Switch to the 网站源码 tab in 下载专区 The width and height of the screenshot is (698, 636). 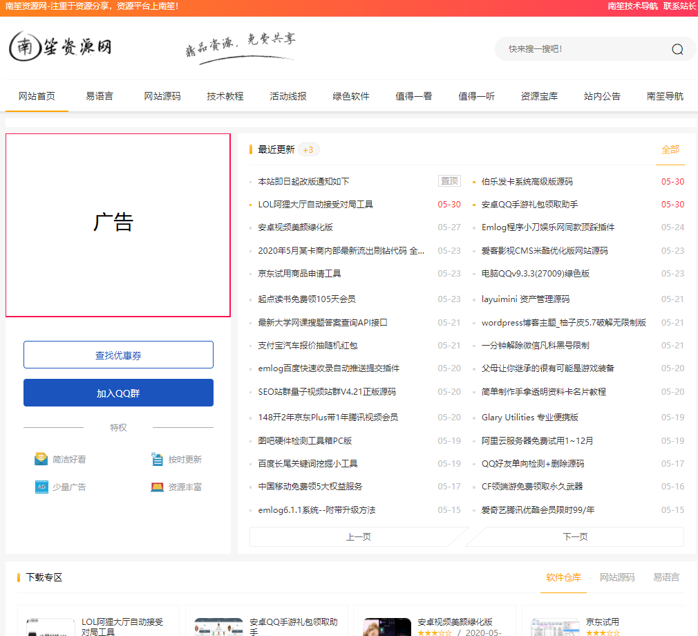click(x=617, y=578)
